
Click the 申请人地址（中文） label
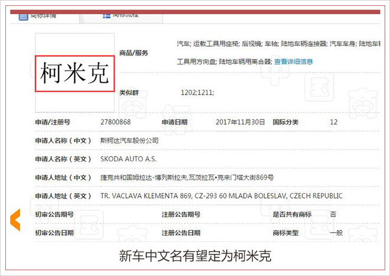(63, 177)
